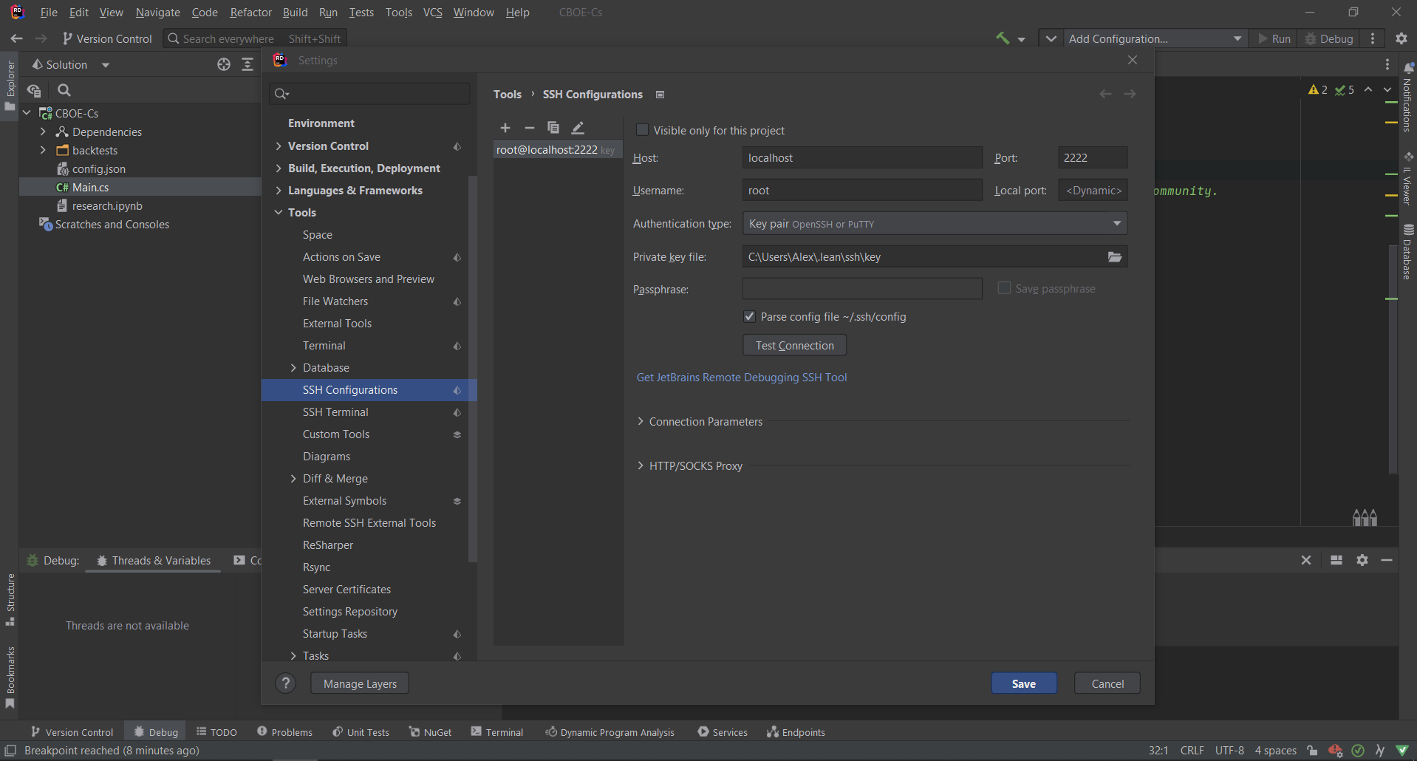
Task: Open IDE settings gear in top toolbar
Action: tap(1401, 38)
